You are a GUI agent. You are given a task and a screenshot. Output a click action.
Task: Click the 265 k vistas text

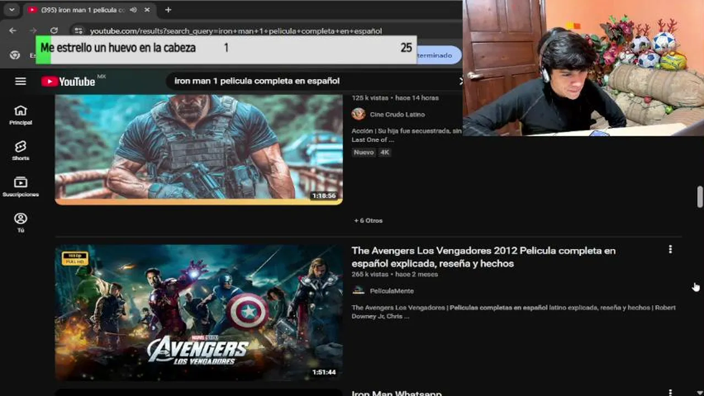[370, 274]
